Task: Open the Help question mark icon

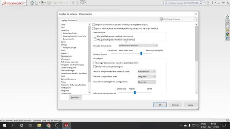Action: pos(212,3)
